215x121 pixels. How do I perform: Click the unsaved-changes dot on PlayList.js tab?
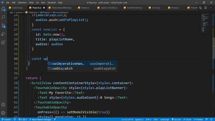[x=44, y=8]
